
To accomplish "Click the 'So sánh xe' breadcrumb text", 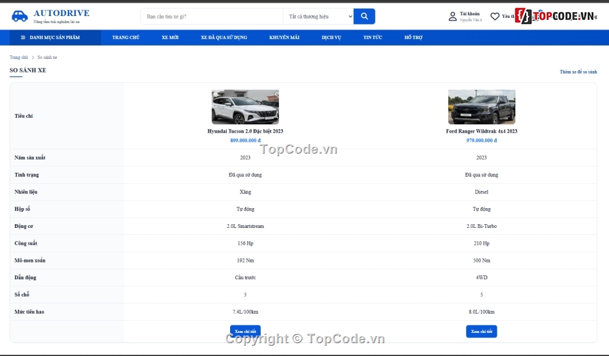I will pos(47,58).
